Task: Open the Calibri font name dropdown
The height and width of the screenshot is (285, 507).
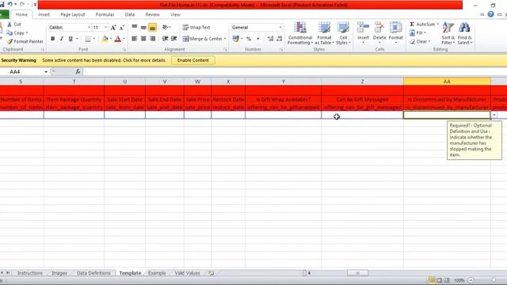Action: coord(89,28)
